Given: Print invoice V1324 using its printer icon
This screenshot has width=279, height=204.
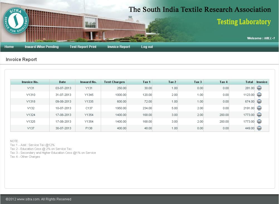Looking at the screenshot, I should tap(259, 115).
